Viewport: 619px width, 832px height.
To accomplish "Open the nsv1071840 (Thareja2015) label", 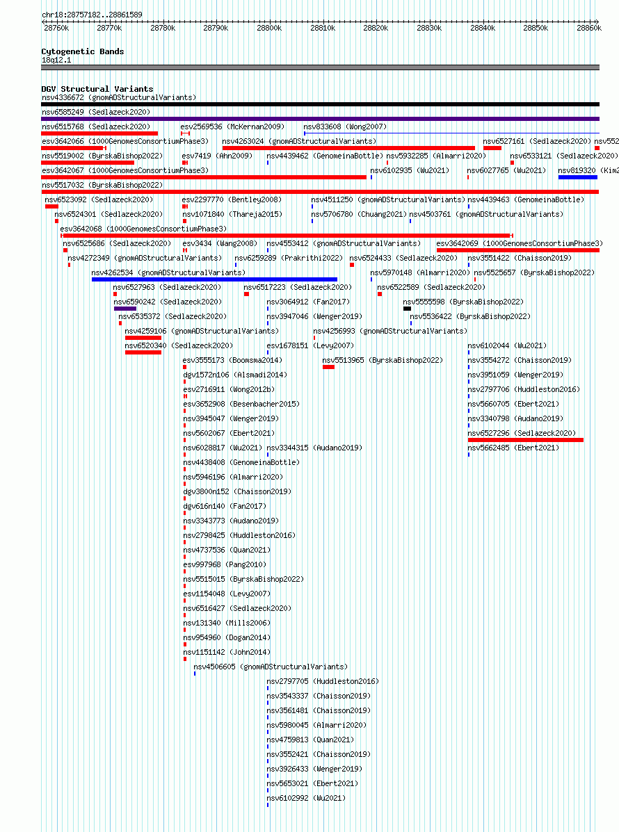I will (232, 214).
